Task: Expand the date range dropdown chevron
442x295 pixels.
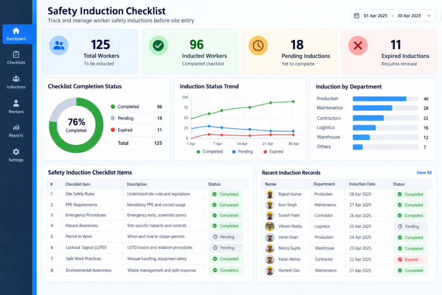Action: coord(429,16)
